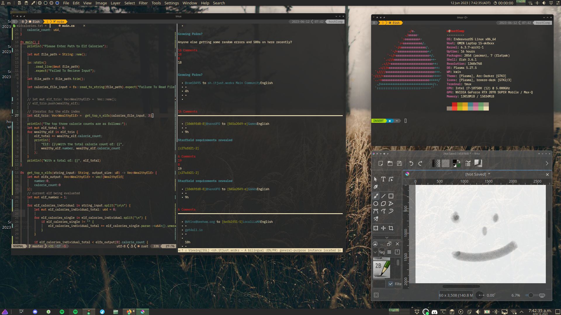
Task: Select the Calligraphy tool in Krita
Action: (376, 187)
